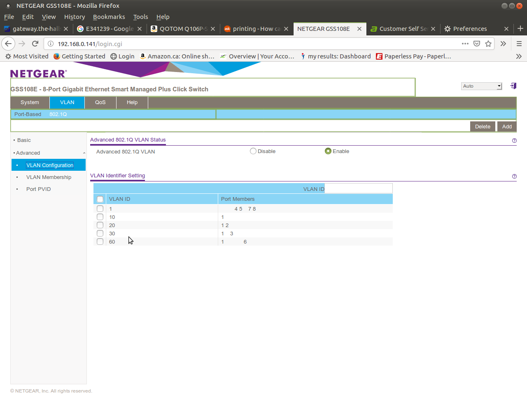Close the Preferences tab

[506, 29]
